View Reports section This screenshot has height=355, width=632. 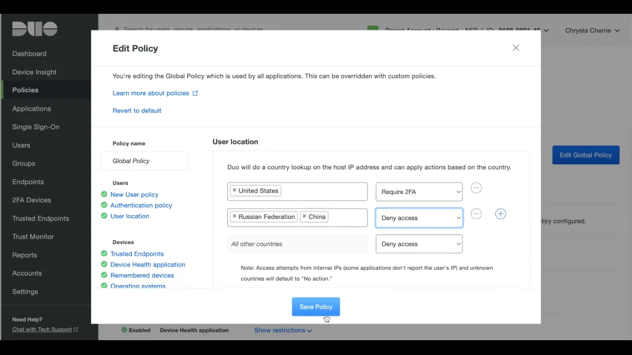tap(25, 255)
